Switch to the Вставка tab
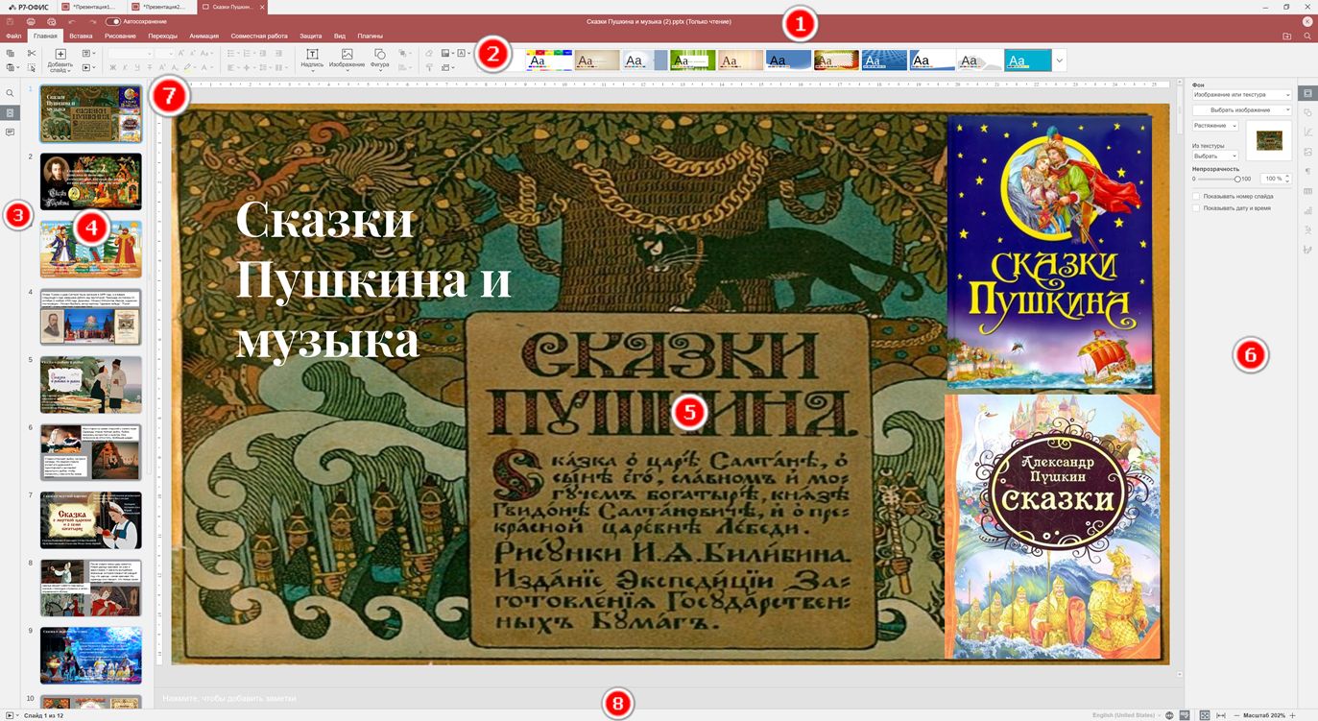Image resolution: width=1318 pixels, height=721 pixels. [81, 36]
